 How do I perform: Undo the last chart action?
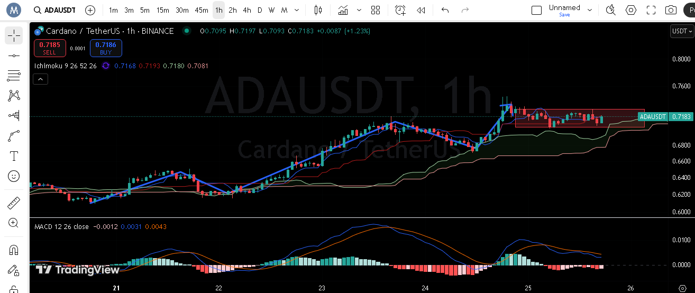445,10
